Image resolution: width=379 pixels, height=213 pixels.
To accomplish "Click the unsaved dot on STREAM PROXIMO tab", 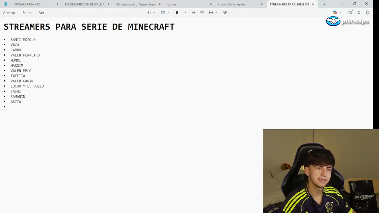I will 57,4.
